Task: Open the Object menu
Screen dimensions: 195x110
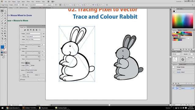Action: pos(14,2)
